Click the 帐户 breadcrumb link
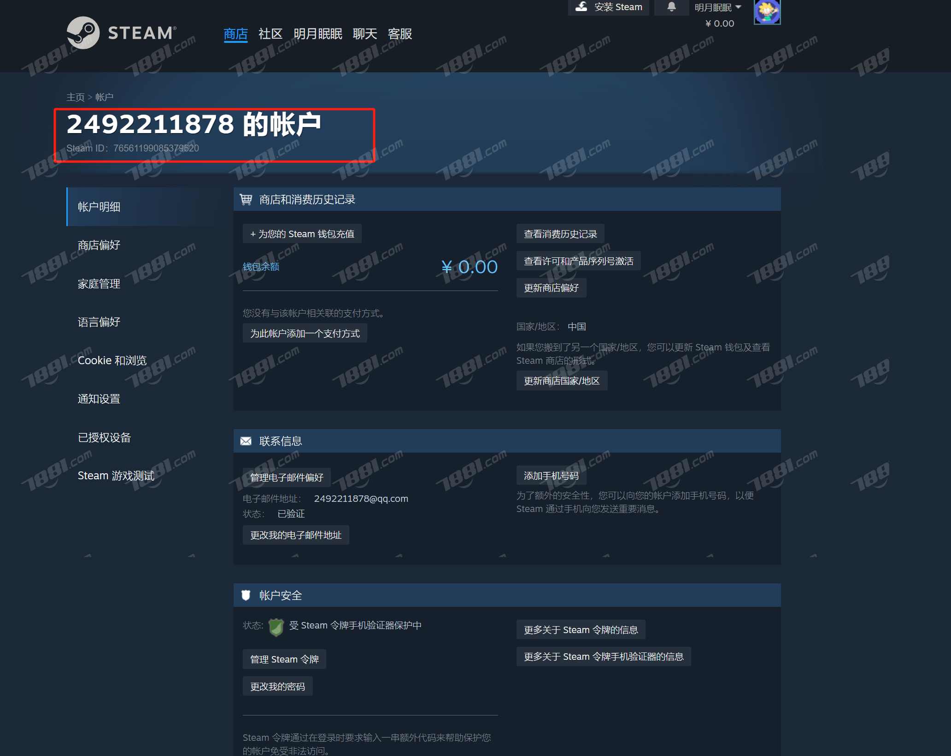The image size is (951, 756). coord(104,97)
